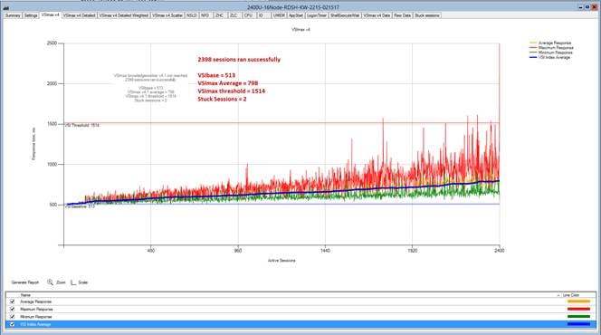Select the Minimum Response row name

36,317
